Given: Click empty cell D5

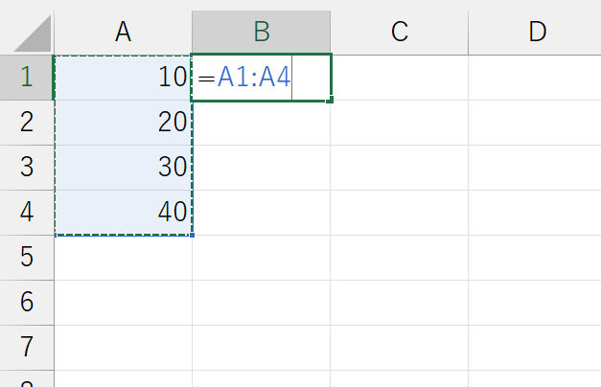Looking at the screenshot, I should 536,258.
